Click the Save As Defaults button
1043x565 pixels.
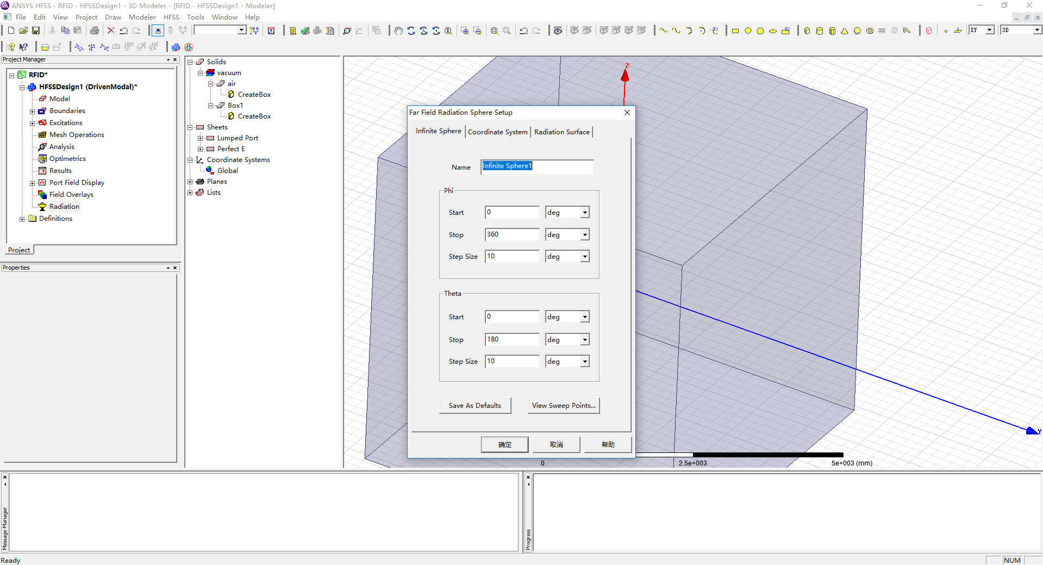coord(474,406)
